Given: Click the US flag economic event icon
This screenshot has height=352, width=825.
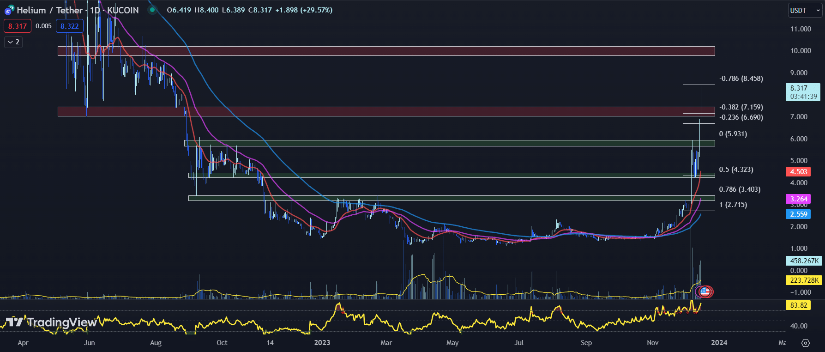Looking at the screenshot, I should [x=705, y=291].
